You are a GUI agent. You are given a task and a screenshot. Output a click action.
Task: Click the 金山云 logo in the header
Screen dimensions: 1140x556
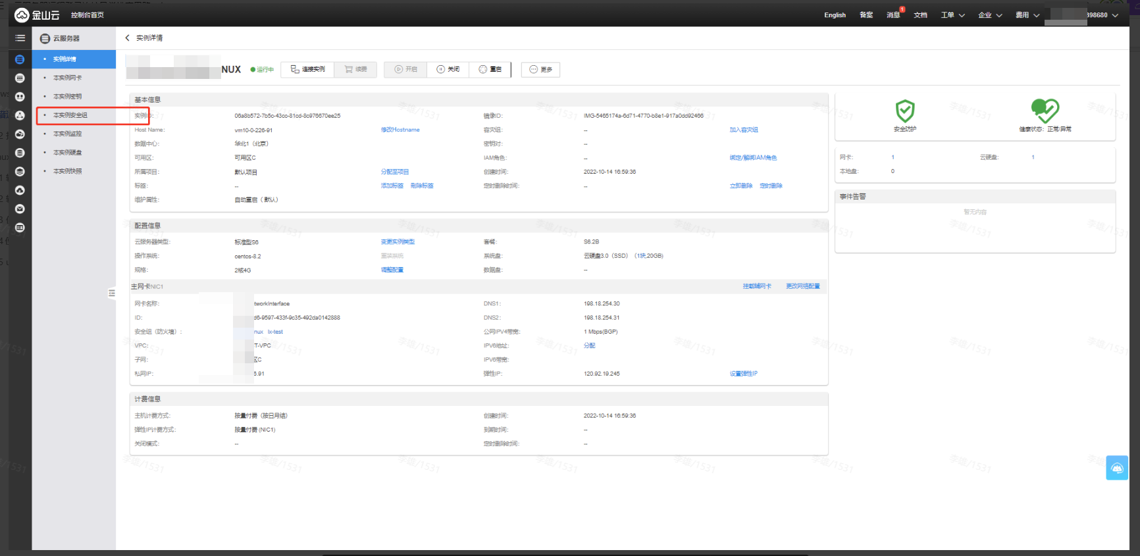pos(37,14)
